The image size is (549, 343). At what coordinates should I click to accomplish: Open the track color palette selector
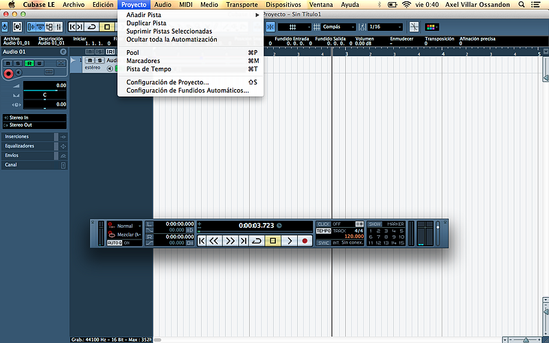[x=432, y=27]
